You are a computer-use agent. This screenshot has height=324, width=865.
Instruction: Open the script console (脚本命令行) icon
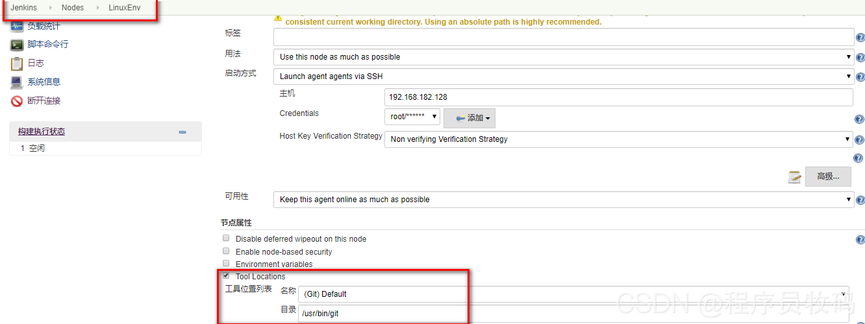pos(17,45)
